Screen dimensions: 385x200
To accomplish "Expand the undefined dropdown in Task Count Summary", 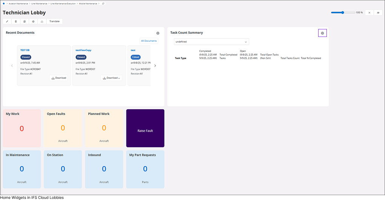I will click(211, 42).
